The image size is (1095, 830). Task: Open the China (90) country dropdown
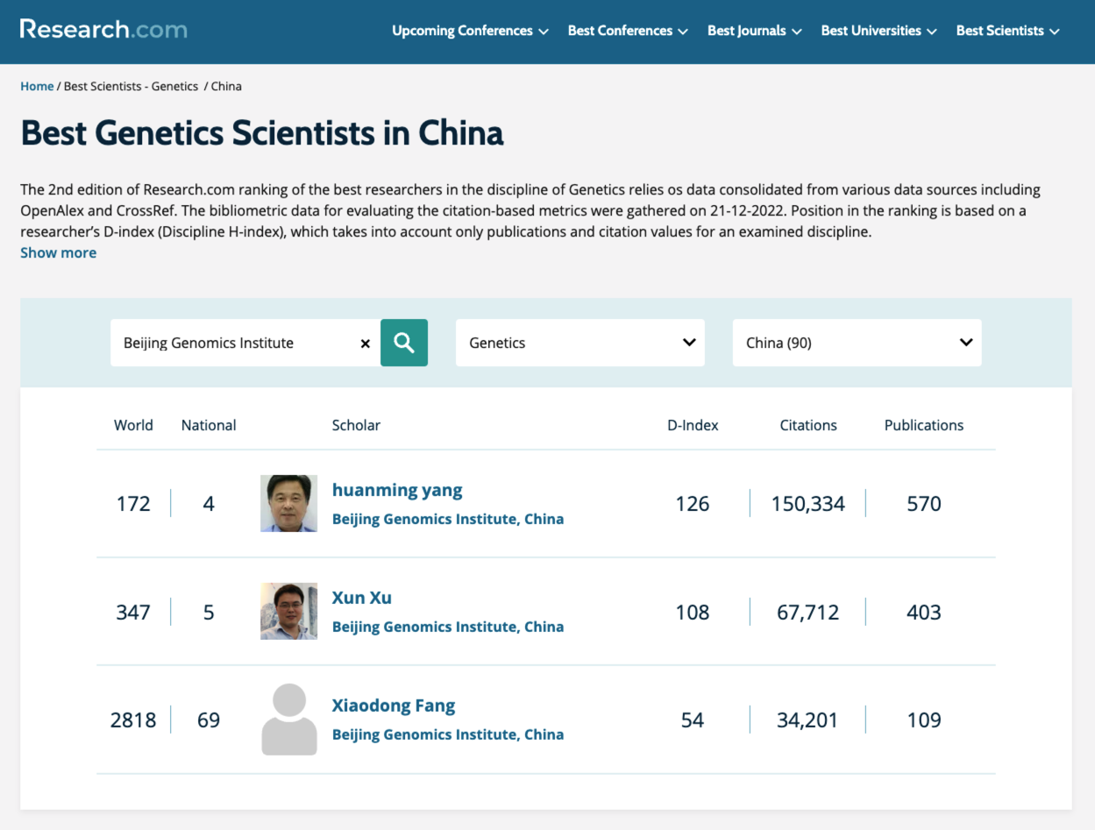857,343
